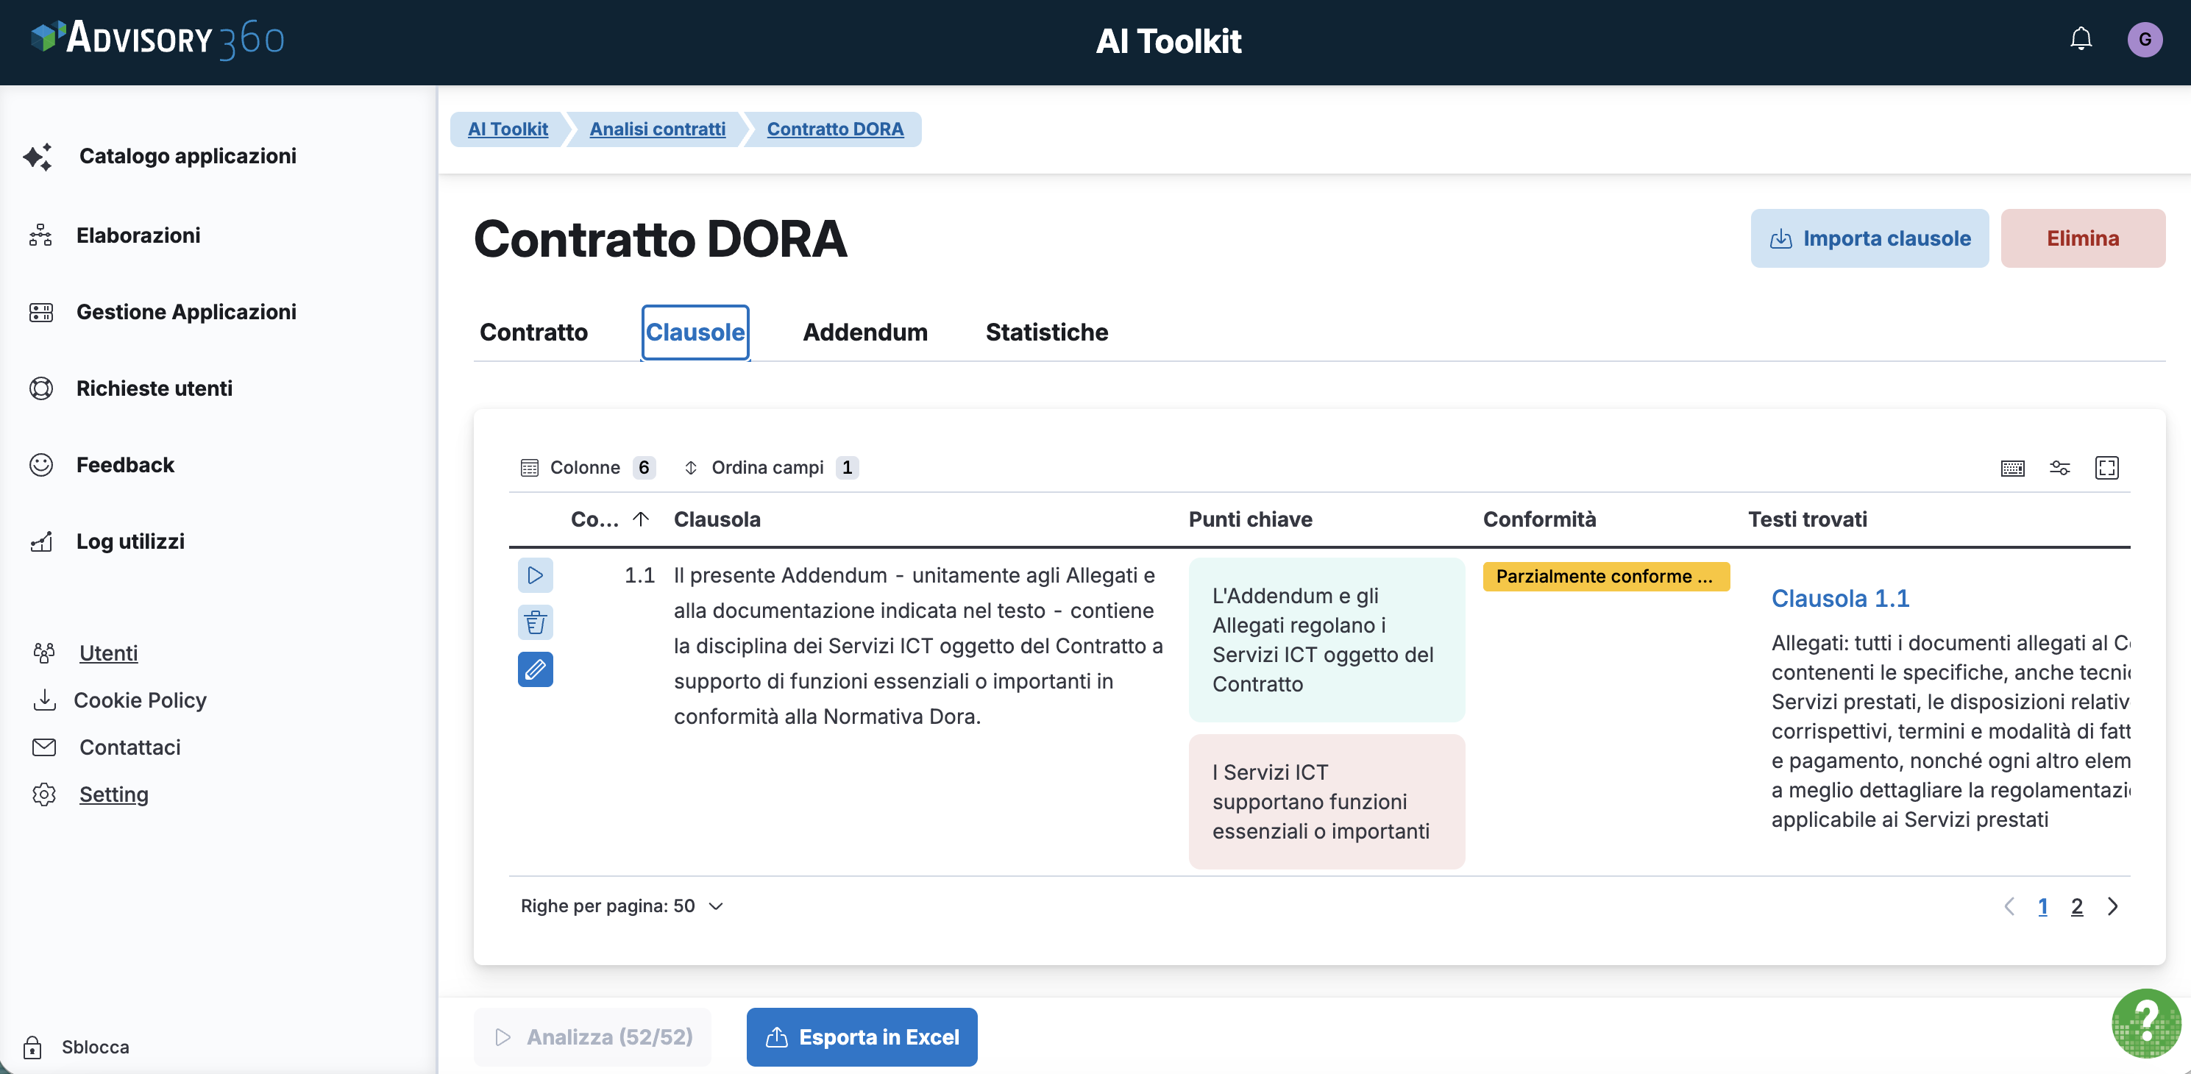Click the play icon for clause 1.1
This screenshot has width=2191, height=1074.
pos(535,576)
